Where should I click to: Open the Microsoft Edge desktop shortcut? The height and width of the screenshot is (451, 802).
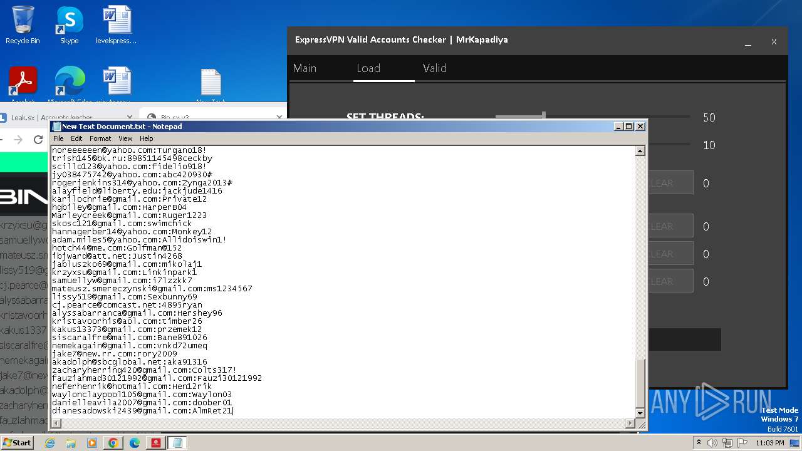click(x=70, y=84)
